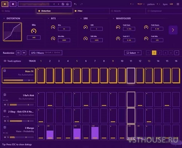Mute the 2 Okay Kick track
Screen dimensions: 182x148
(x=5, y=121)
